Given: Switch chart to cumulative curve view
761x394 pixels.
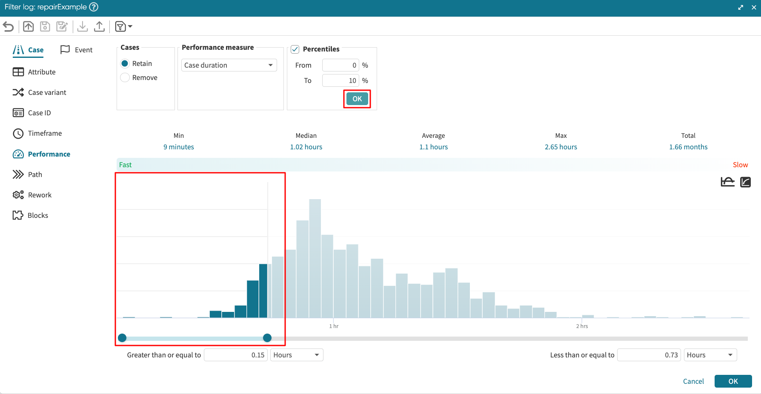Looking at the screenshot, I should 745,182.
